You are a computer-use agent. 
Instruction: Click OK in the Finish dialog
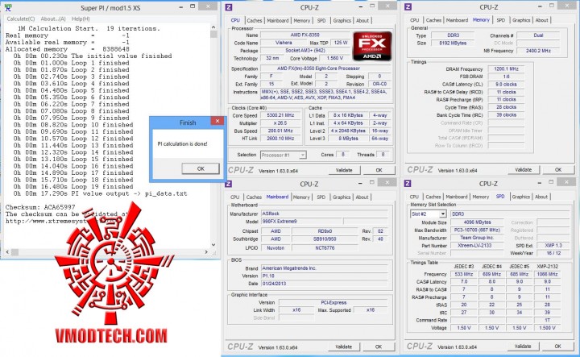(201, 168)
